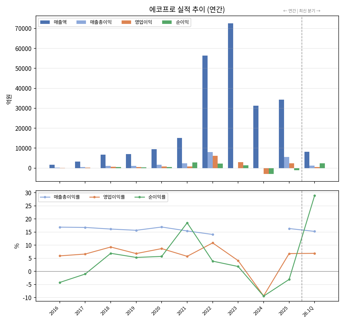Click the 20000 y-axis tick label
Viewport: 345px width, 324px height.
pos(23,128)
